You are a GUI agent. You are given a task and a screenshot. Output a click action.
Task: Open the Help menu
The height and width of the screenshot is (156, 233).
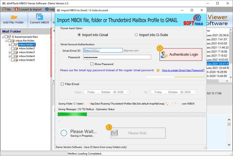tap(50, 9)
